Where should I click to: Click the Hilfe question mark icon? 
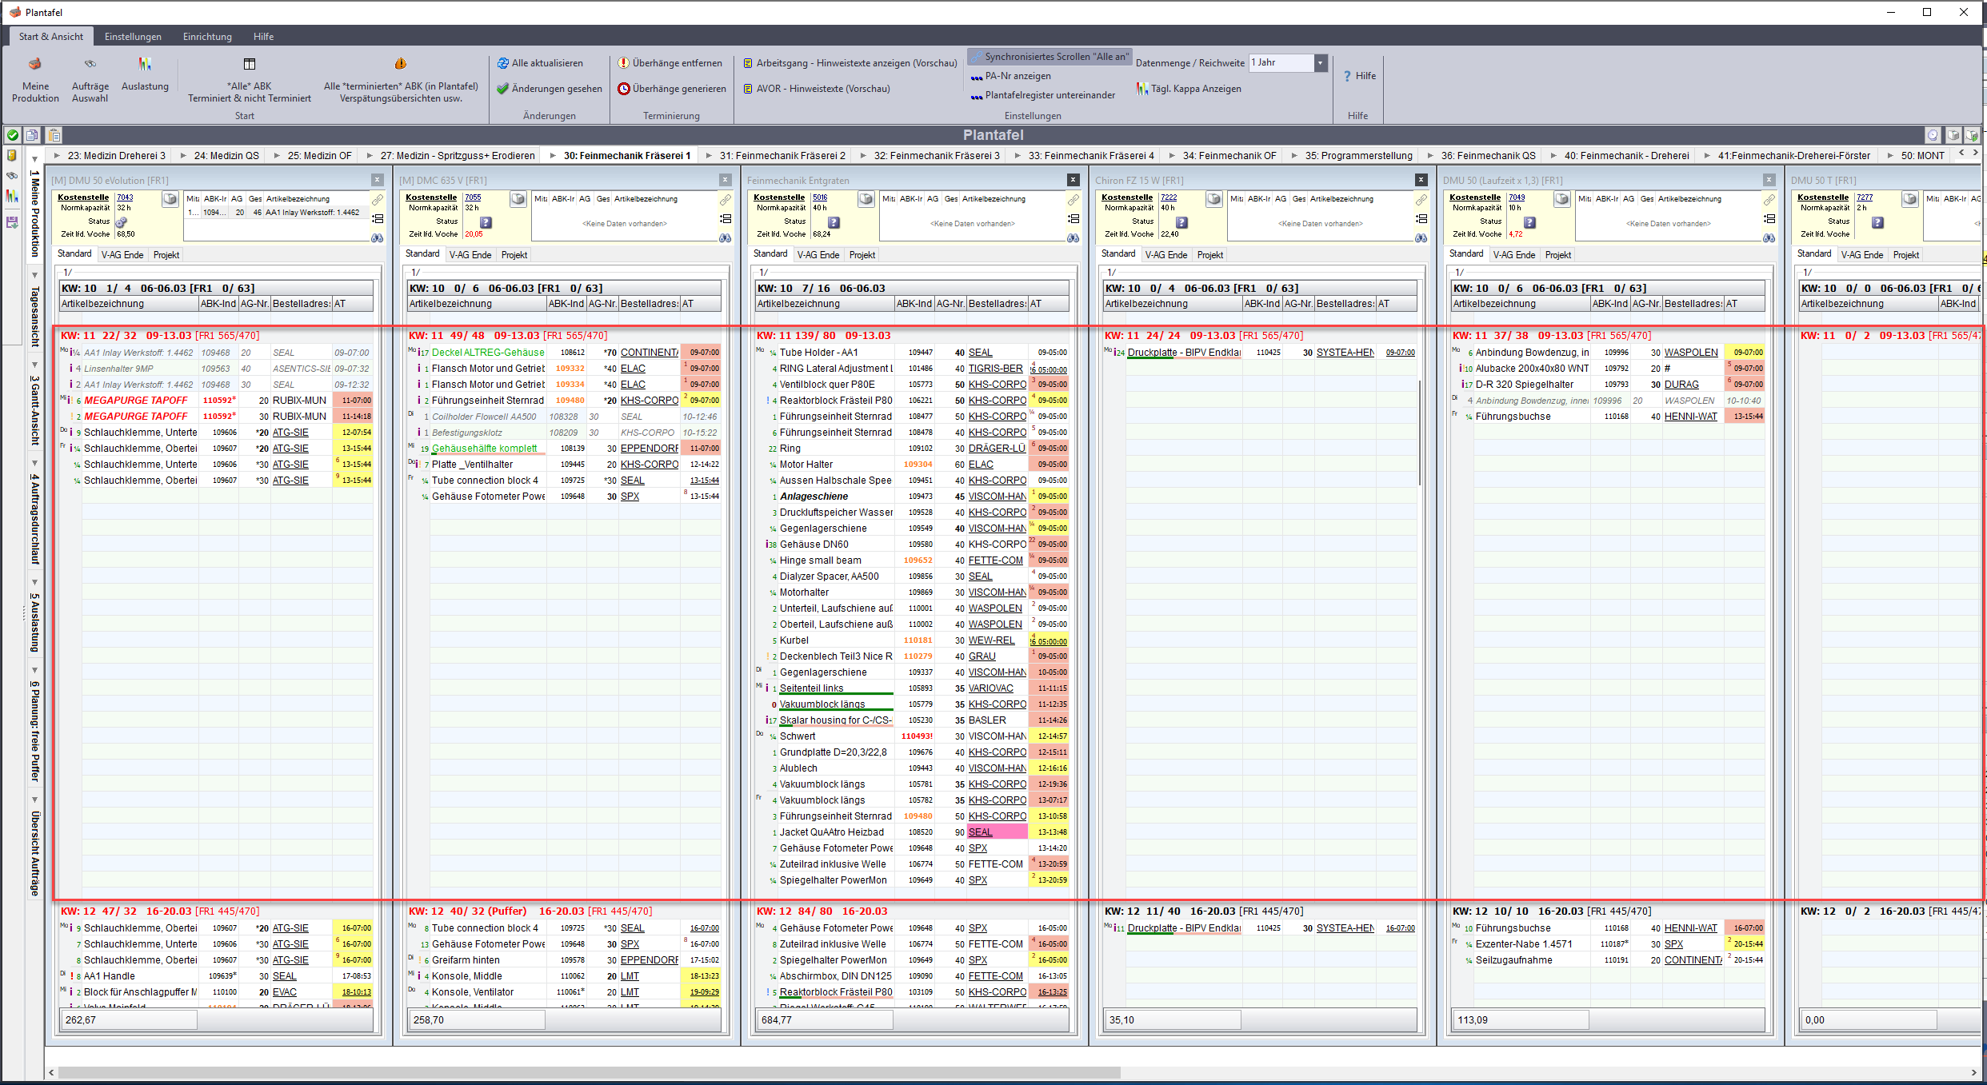[1347, 76]
